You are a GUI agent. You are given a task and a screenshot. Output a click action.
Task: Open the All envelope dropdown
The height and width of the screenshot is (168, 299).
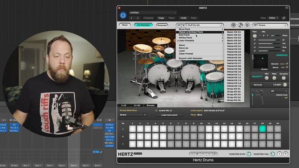point(278,91)
